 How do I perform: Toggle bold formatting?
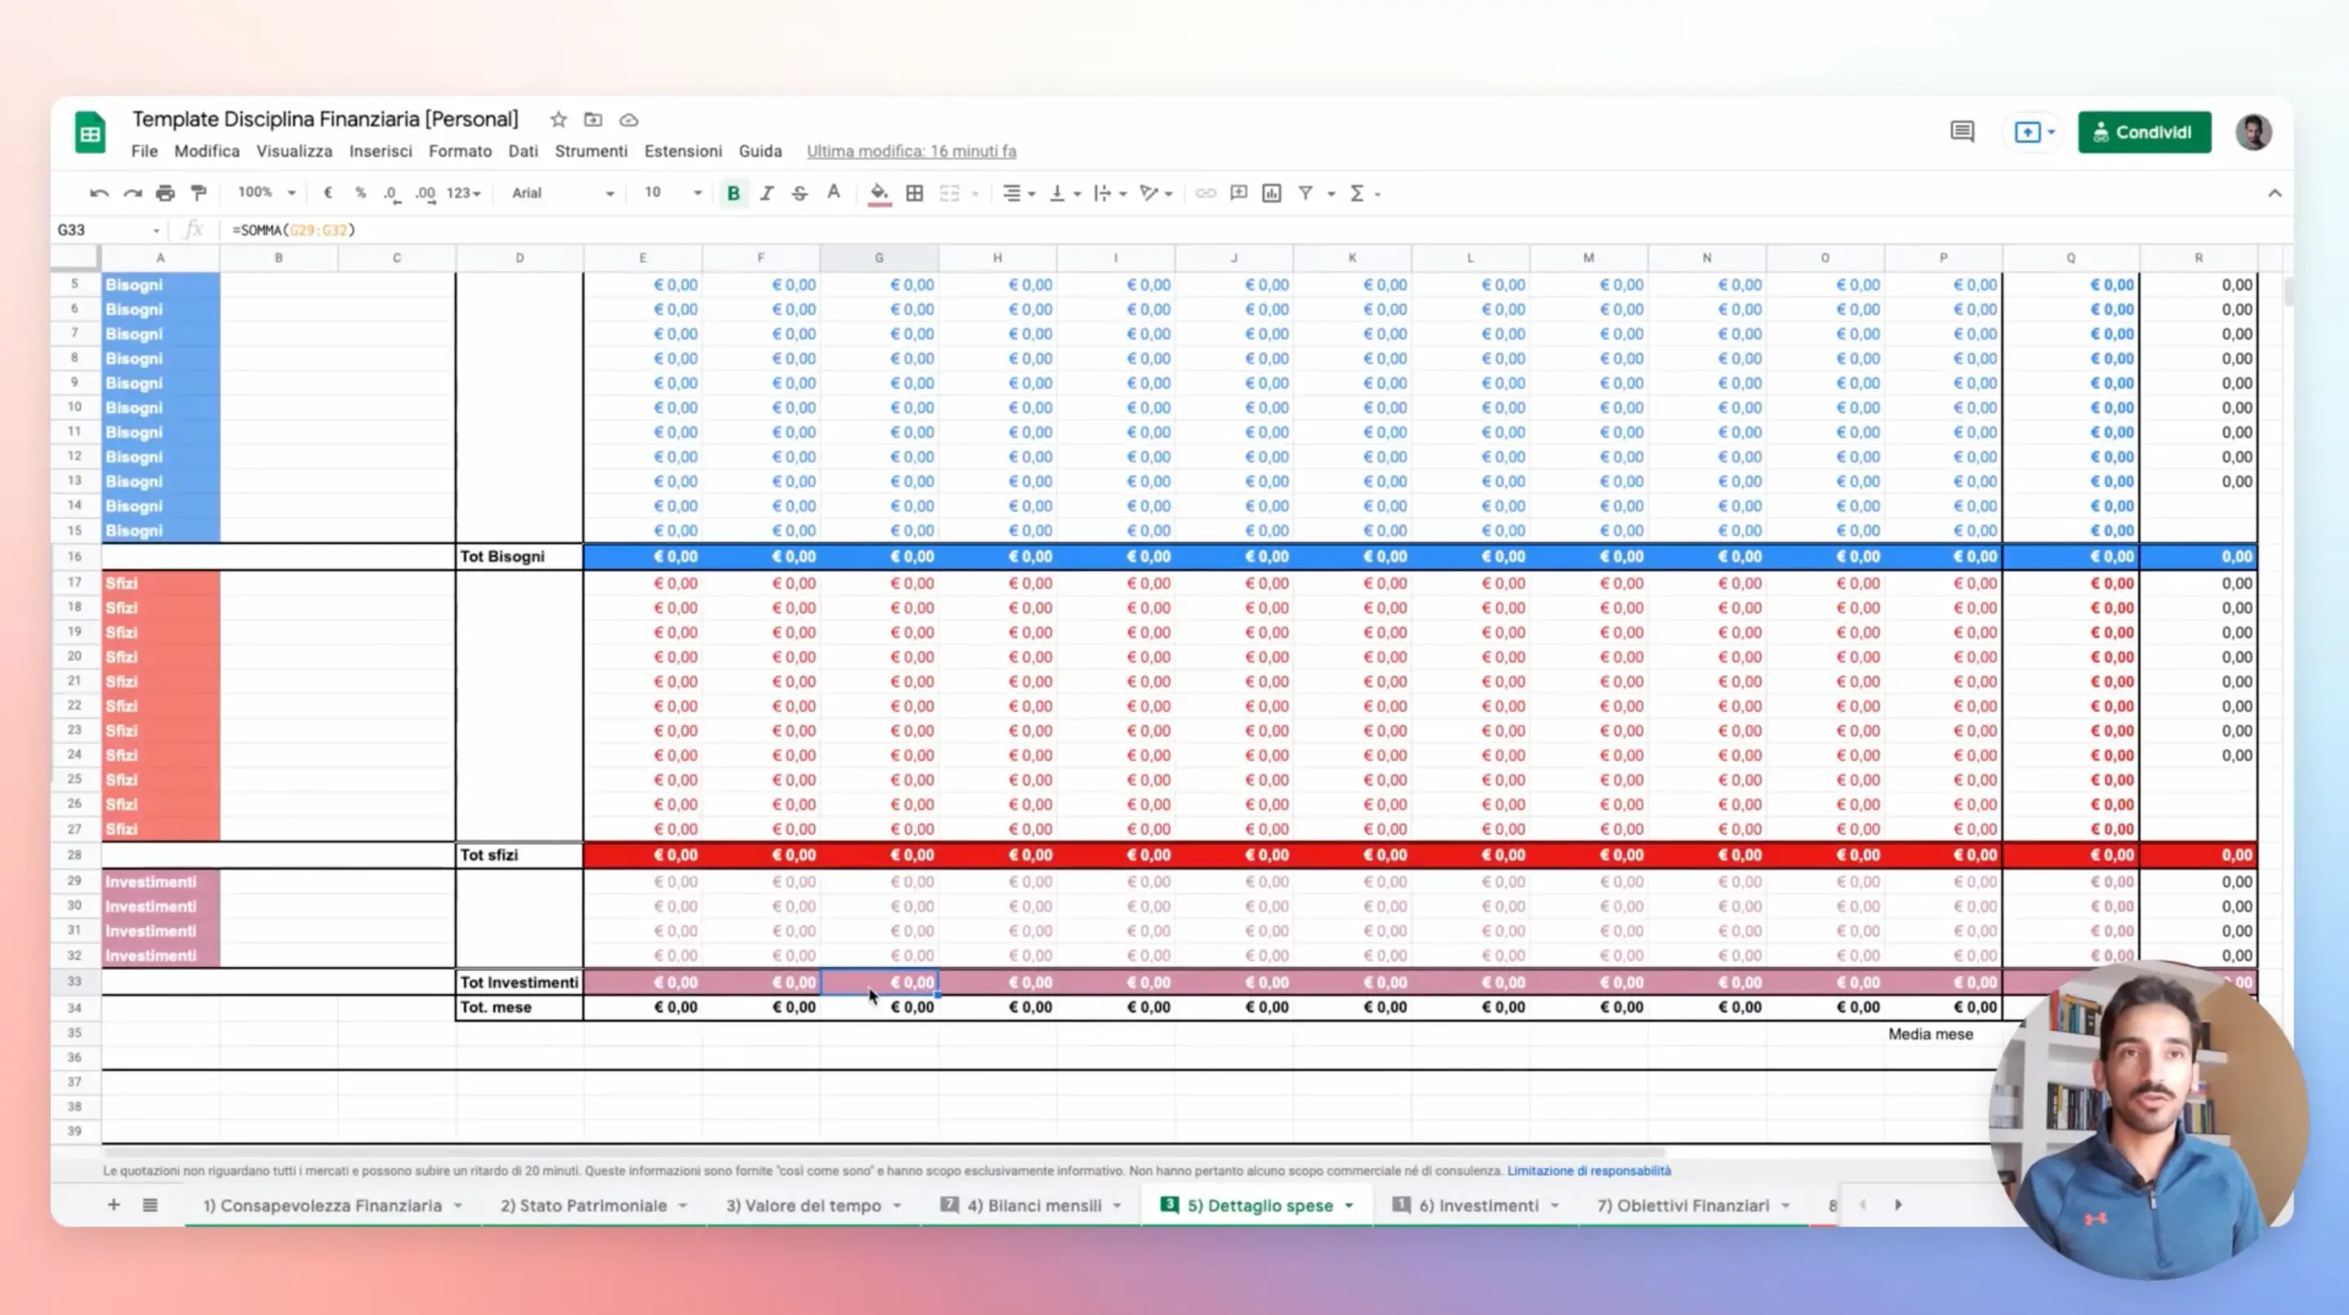(733, 194)
